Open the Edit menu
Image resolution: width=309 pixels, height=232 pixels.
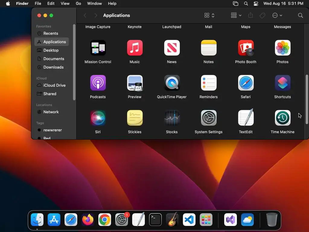coord(51,4)
